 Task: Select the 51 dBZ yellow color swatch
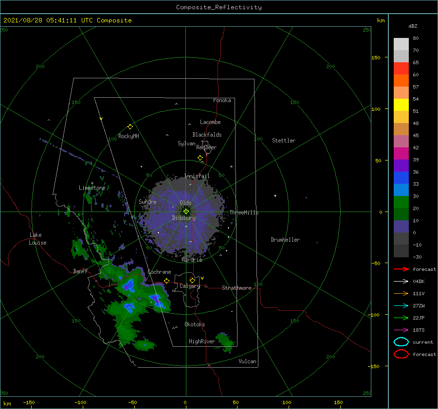pos(401,105)
